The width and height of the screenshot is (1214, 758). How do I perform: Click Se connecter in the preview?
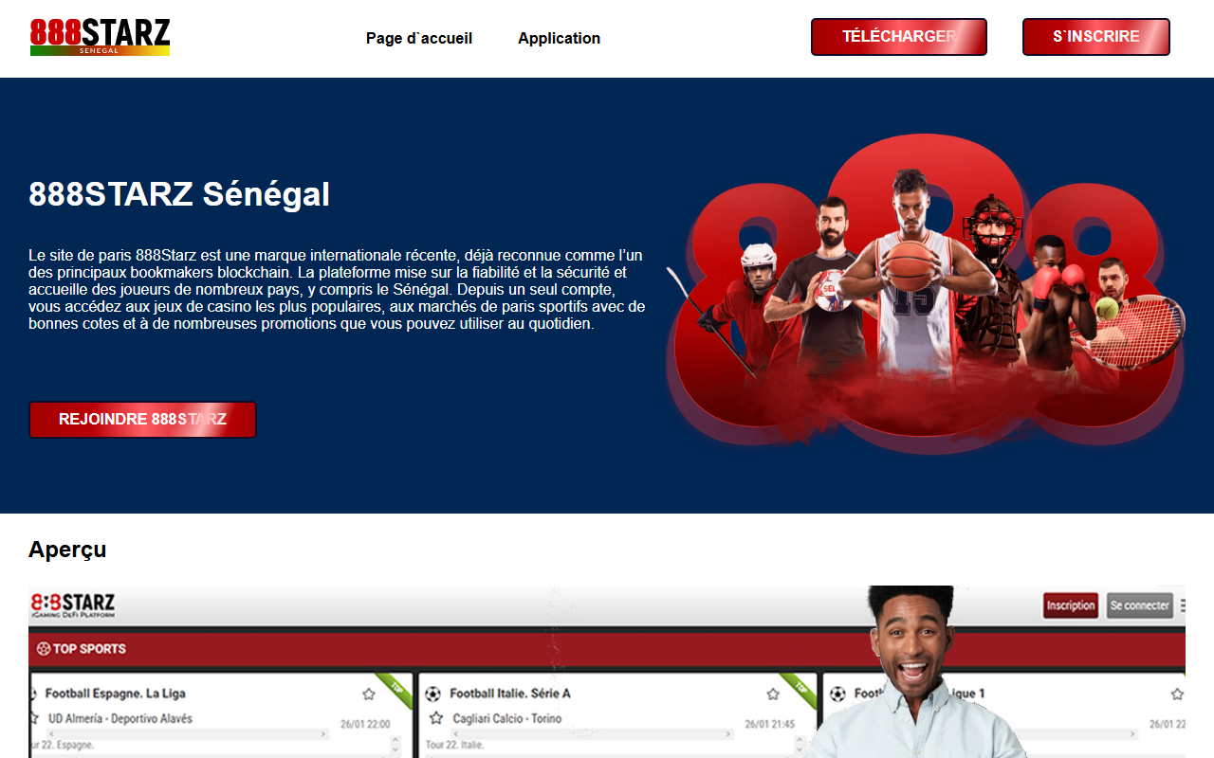(x=1139, y=605)
